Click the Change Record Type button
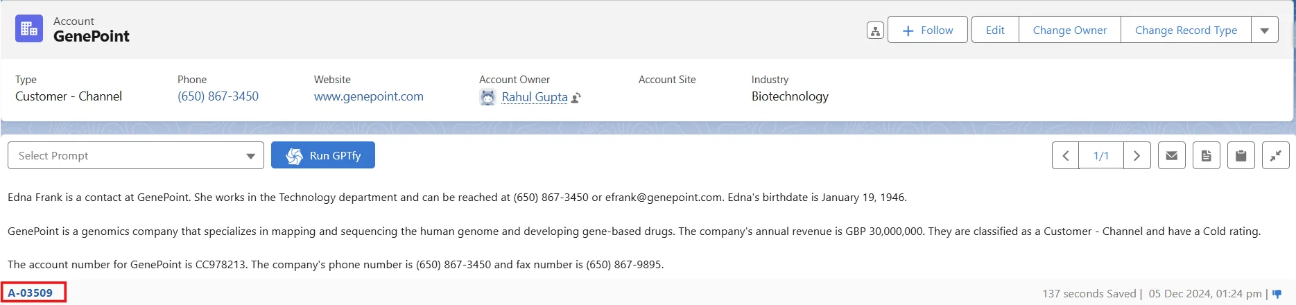1296x305 pixels. click(x=1186, y=31)
